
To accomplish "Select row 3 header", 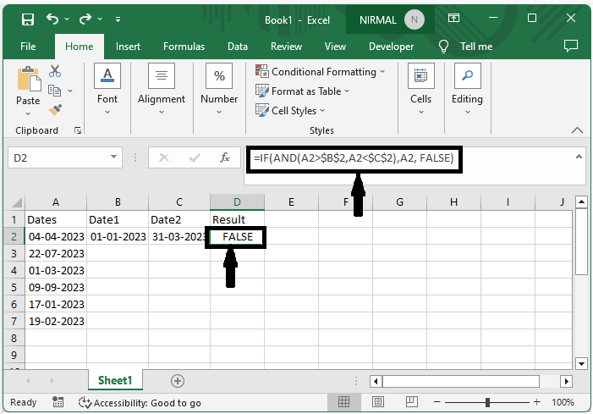I will (x=14, y=253).
